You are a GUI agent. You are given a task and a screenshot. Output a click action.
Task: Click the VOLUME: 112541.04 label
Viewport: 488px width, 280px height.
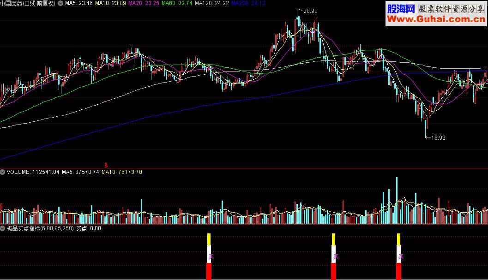33,172
